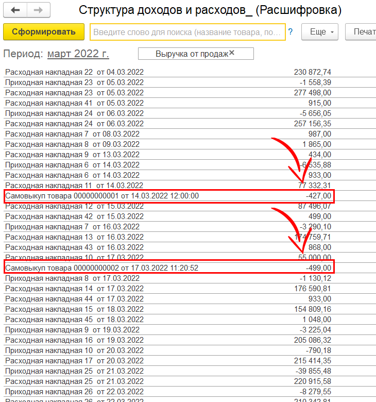Select Приходная накладная 23 от 05.03.2022

[74, 82]
